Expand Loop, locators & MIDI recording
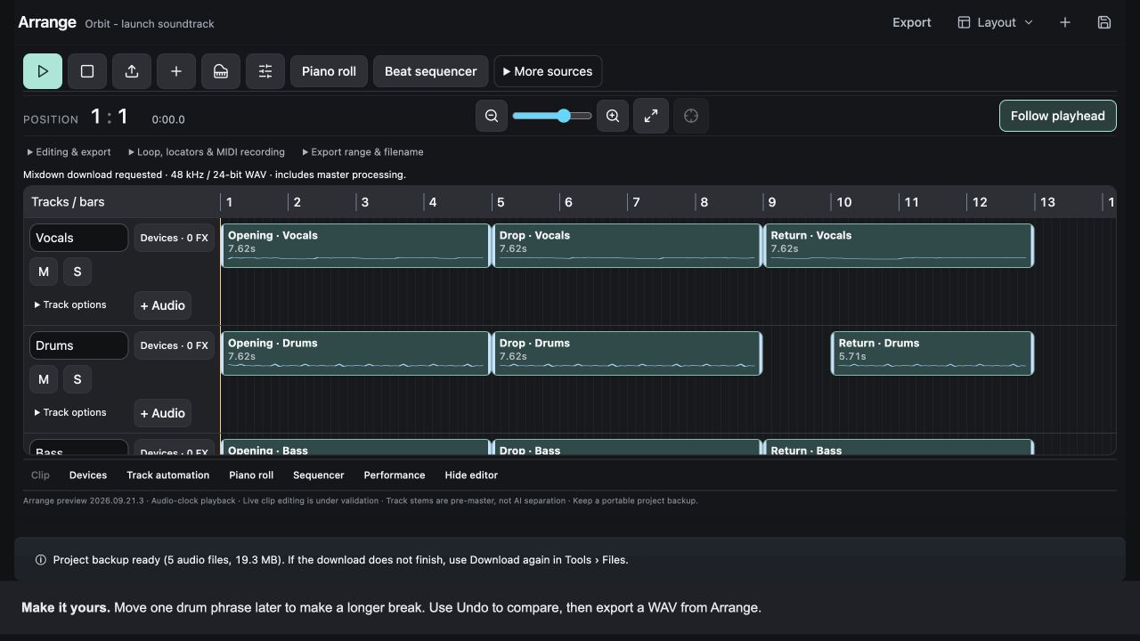Image resolution: width=1140 pixels, height=641 pixels. point(207,152)
